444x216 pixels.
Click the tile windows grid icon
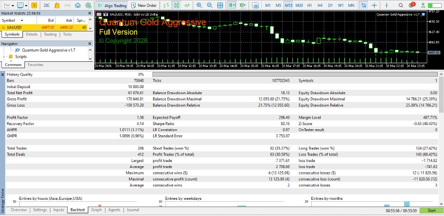click(x=220, y=5)
